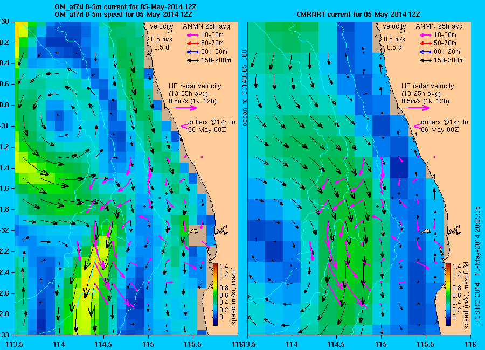Click the magenta 10-30m arrow in left legend
485x350 pixels.
[x=193, y=35]
